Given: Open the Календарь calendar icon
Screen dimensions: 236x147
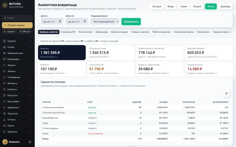Looking at the screenshot, I should click(x=4, y=59).
